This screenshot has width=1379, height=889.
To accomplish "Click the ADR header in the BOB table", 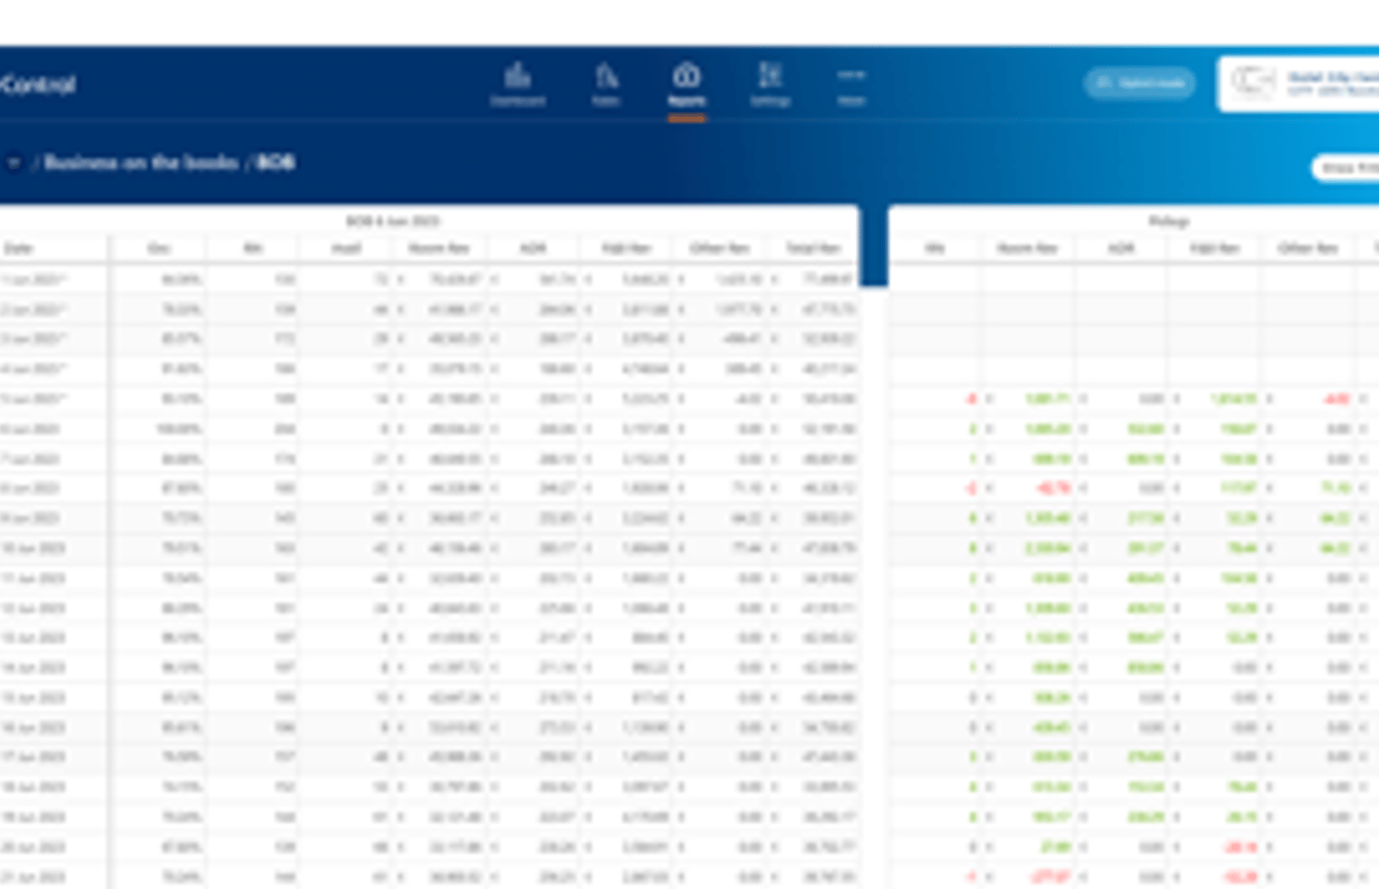I will click(x=534, y=248).
